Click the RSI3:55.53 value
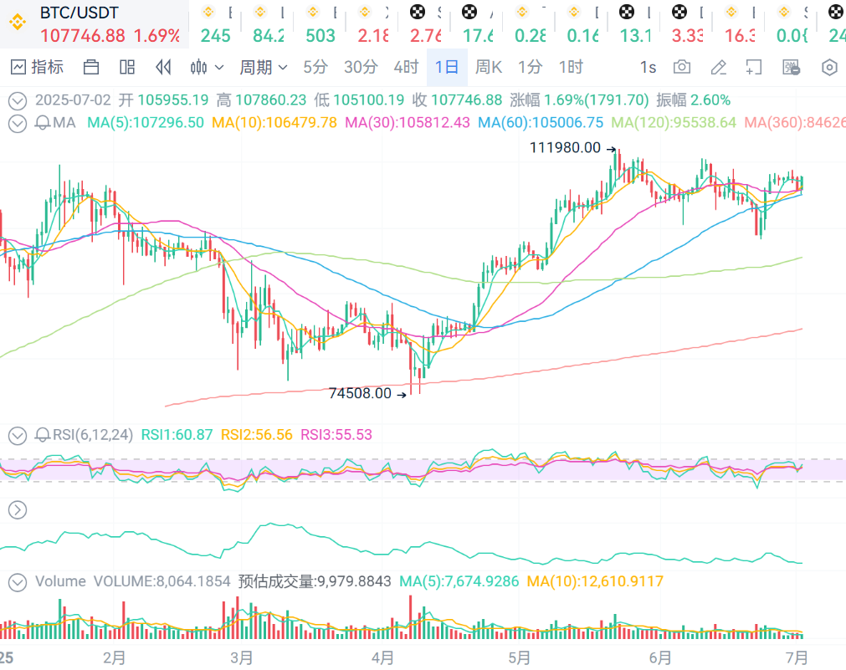Viewport: 846px width, 670px height. [x=336, y=435]
